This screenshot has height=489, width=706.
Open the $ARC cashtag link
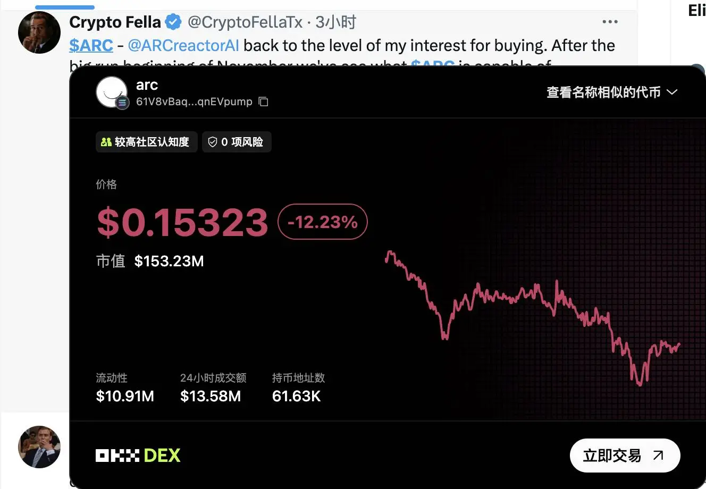91,46
